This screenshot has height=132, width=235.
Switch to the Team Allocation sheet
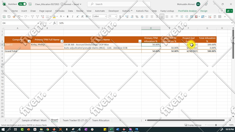[x=101, y=120]
